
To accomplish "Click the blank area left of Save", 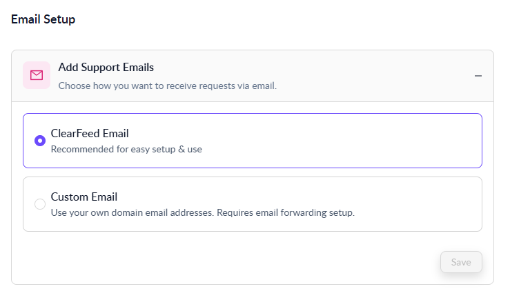I will [x=276, y=262].
